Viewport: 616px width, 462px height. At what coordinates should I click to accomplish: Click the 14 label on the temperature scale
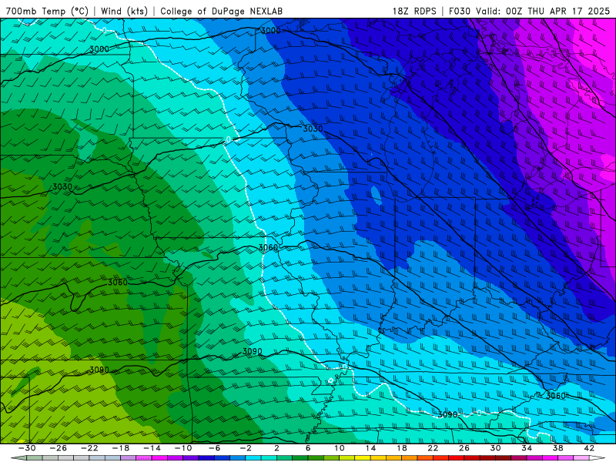pos(370,448)
